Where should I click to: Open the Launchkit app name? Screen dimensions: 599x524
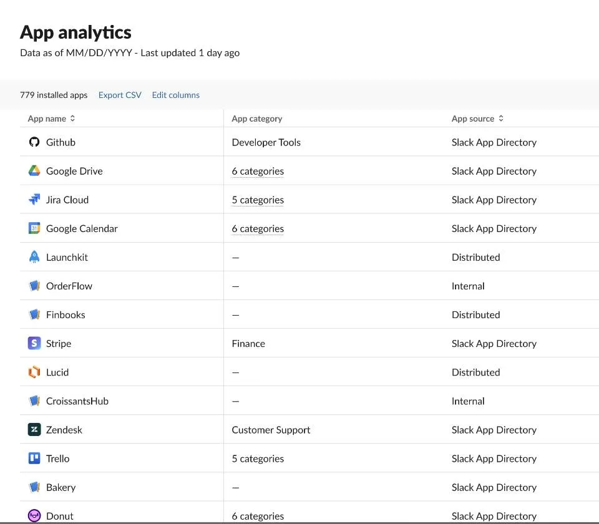(67, 257)
